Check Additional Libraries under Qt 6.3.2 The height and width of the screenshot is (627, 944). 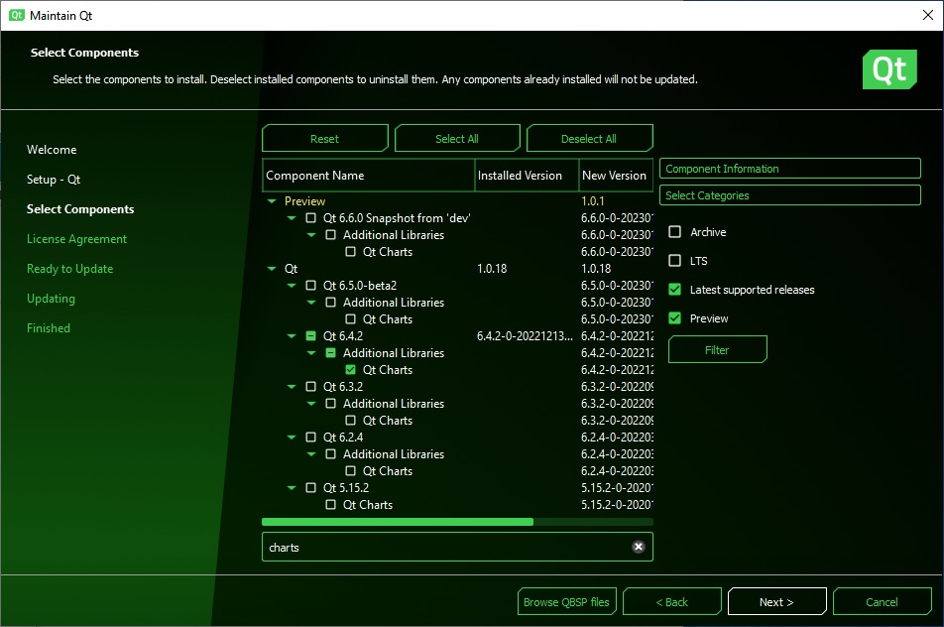(x=330, y=403)
